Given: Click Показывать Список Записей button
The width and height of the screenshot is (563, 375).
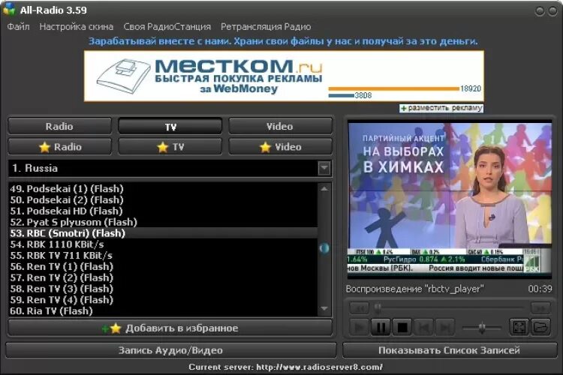Looking at the screenshot, I should pyautogui.click(x=450, y=350).
